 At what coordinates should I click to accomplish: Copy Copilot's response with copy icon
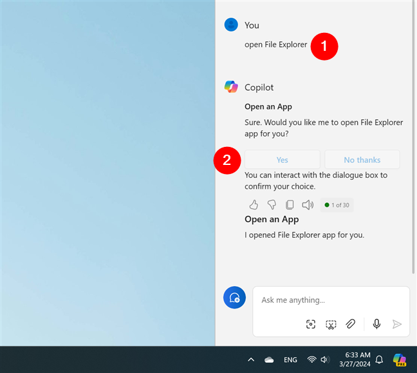290,205
